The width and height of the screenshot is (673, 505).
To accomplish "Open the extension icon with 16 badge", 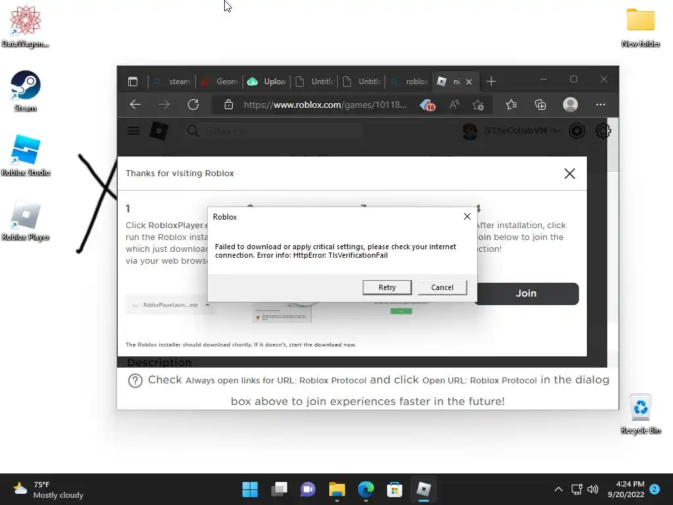I will (x=427, y=105).
